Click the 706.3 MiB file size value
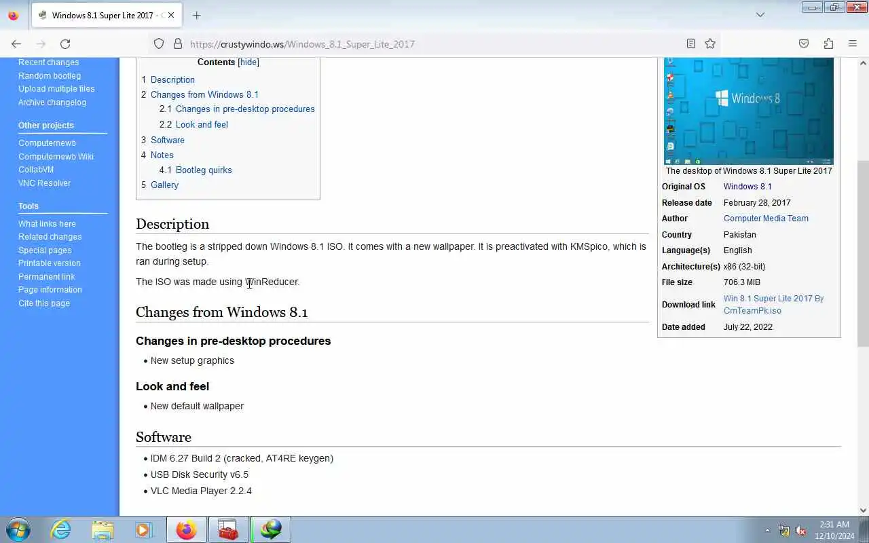 [742, 282]
